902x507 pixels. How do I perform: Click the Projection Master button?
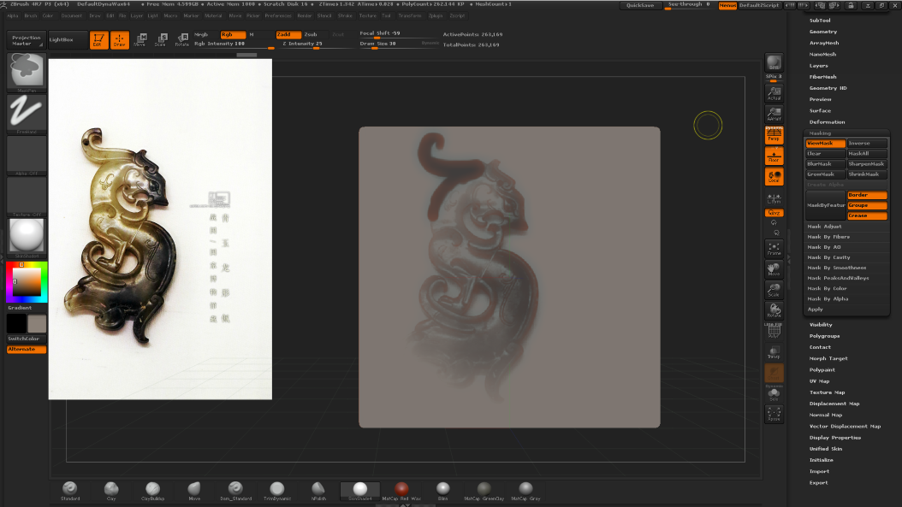[27, 40]
